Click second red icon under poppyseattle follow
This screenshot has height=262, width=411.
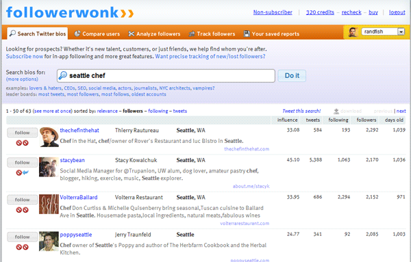[25, 247]
